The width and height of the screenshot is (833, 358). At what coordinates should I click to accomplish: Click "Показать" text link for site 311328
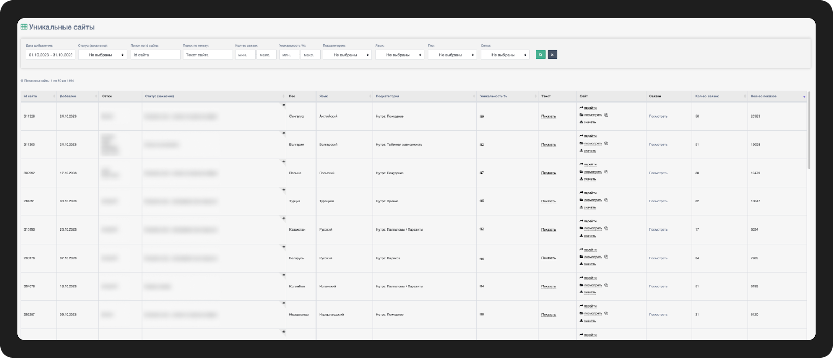point(548,116)
